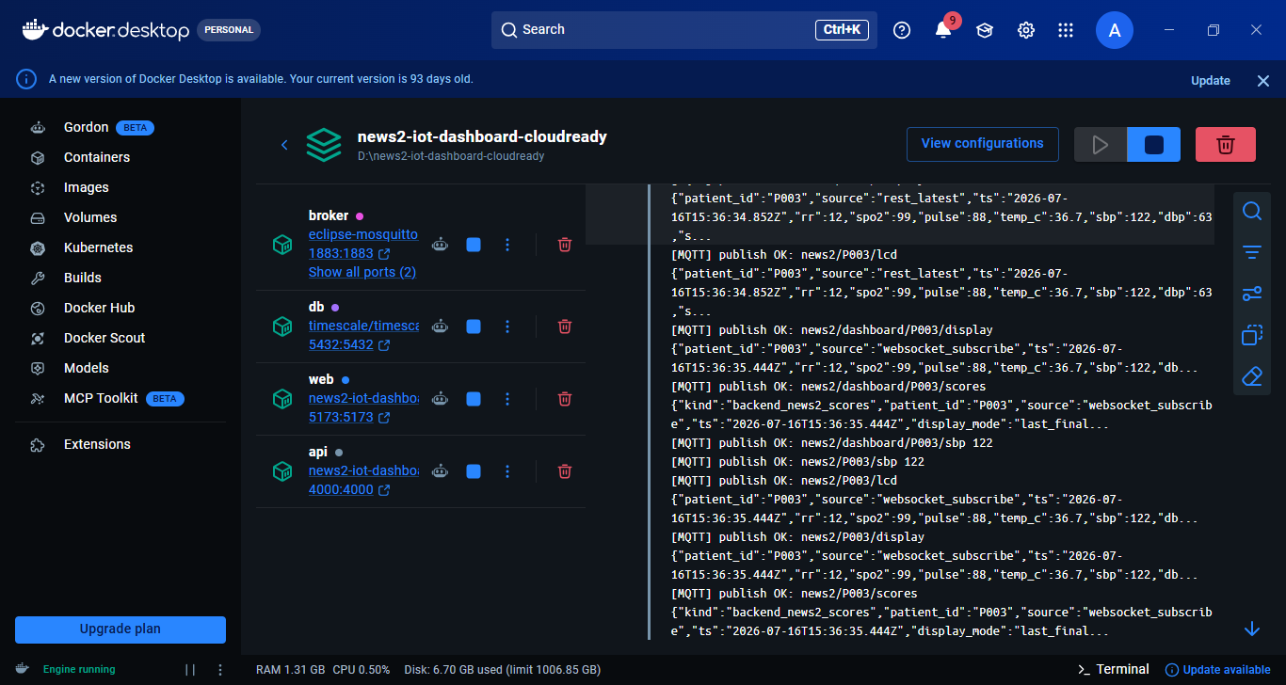Open more actions for web container

click(x=507, y=399)
